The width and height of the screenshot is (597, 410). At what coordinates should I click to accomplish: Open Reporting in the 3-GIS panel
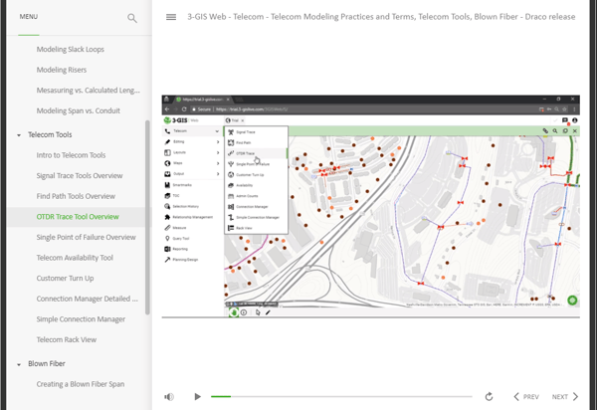(x=176, y=249)
